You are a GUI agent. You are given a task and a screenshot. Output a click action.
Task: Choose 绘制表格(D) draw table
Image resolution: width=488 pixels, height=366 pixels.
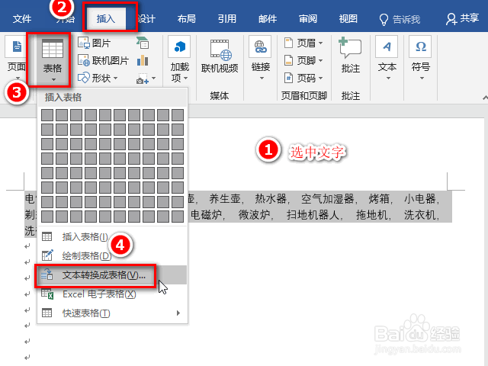(112, 256)
